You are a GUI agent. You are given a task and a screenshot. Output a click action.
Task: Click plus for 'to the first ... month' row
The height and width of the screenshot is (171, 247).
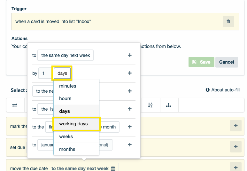pyautogui.click(x=130, y=127)
